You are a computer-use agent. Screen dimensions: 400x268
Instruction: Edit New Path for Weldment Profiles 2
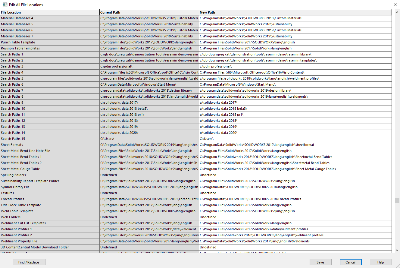pos(295,235)
